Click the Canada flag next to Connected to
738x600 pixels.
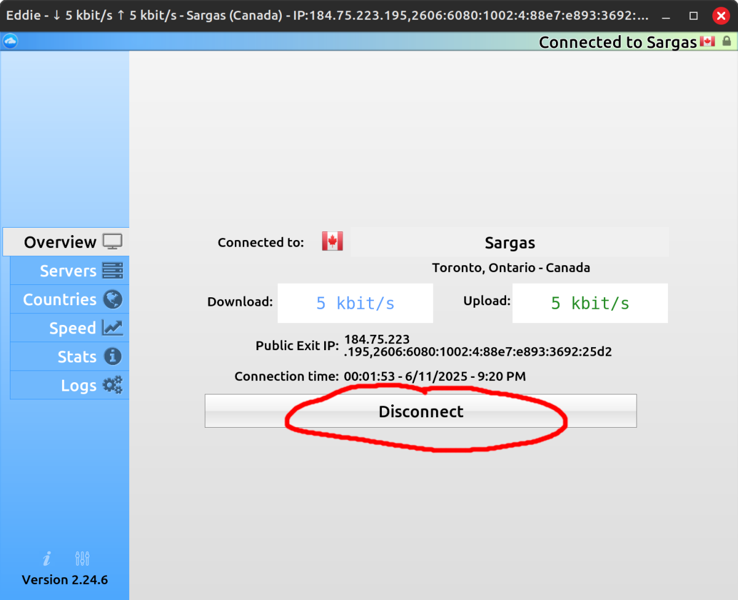(332, 241)
